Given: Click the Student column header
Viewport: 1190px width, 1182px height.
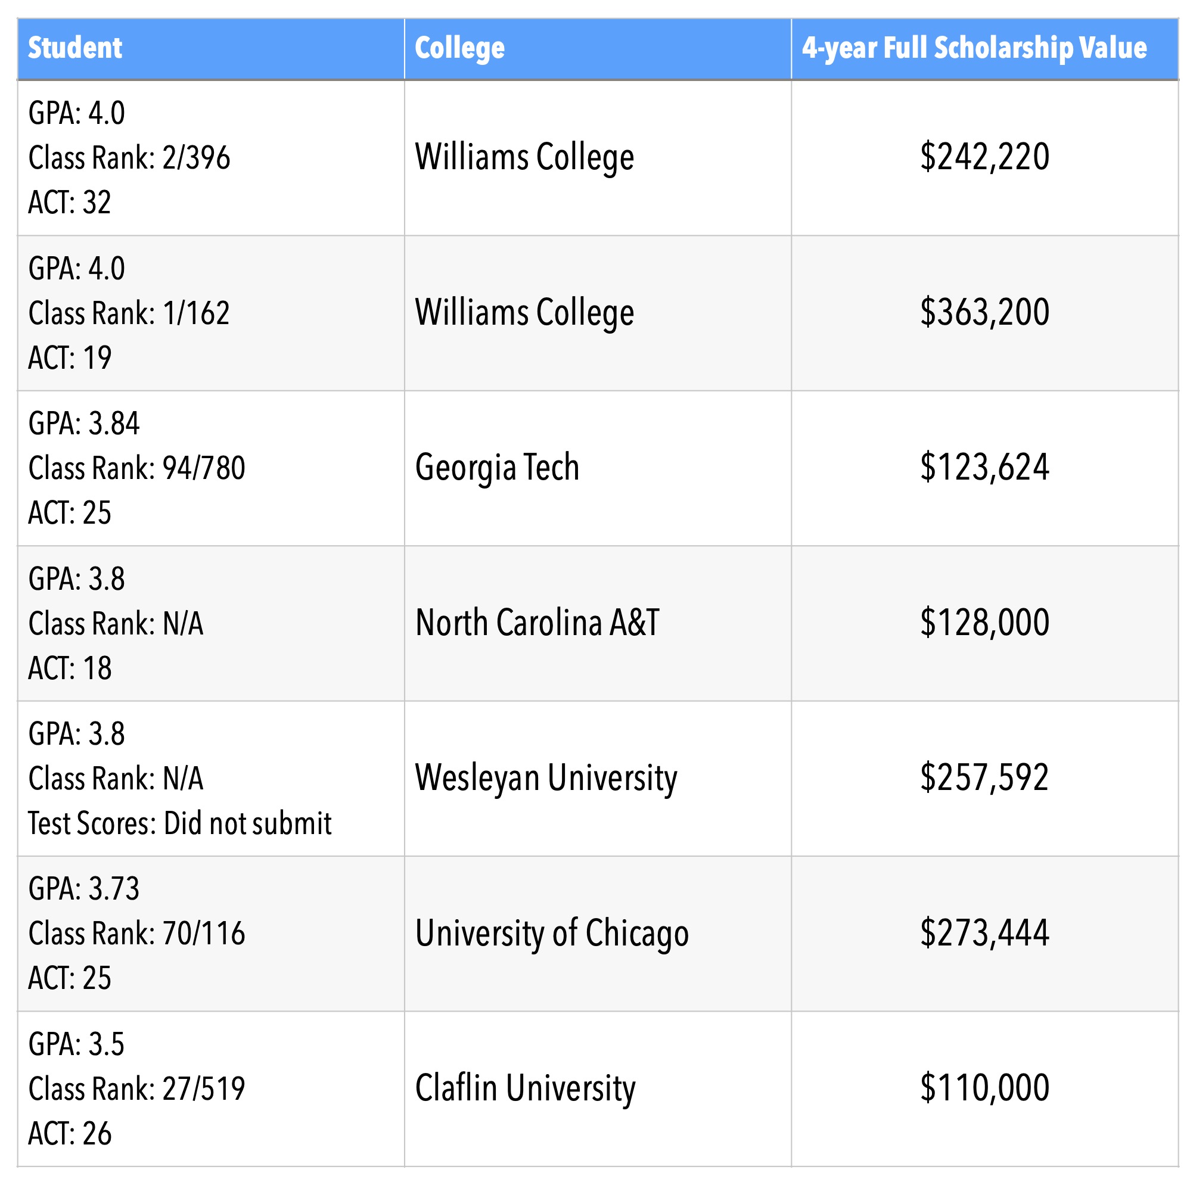Looking at the screenshot, I should 75,48.
